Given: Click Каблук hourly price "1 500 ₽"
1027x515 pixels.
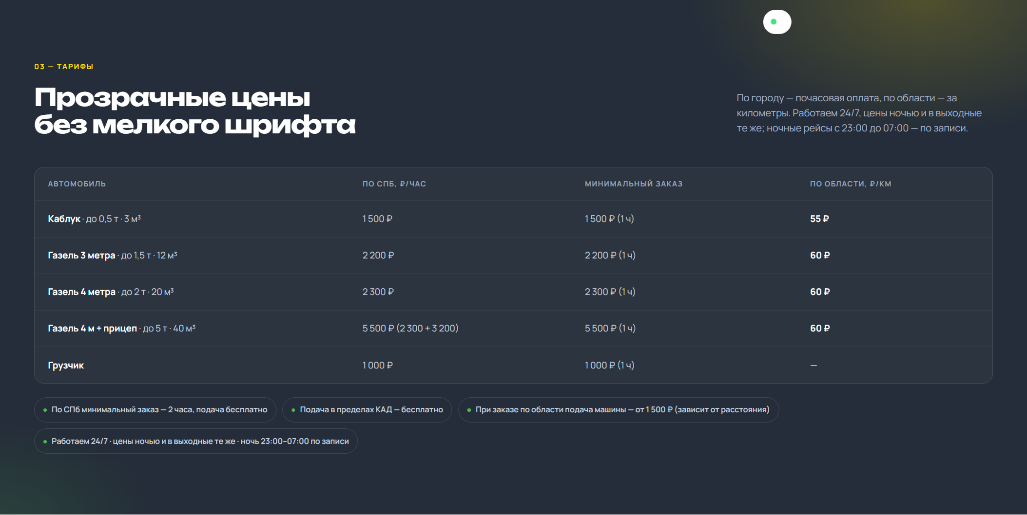Looking at the screenshot, I should pyautogui.click(x=377, y=219).
